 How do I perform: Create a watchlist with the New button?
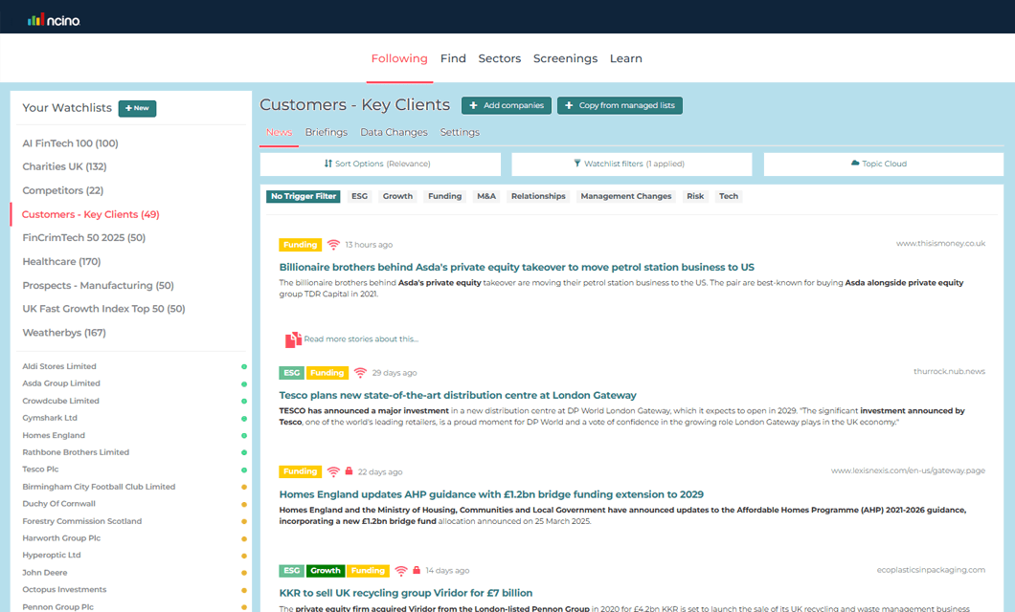(137, 108)
